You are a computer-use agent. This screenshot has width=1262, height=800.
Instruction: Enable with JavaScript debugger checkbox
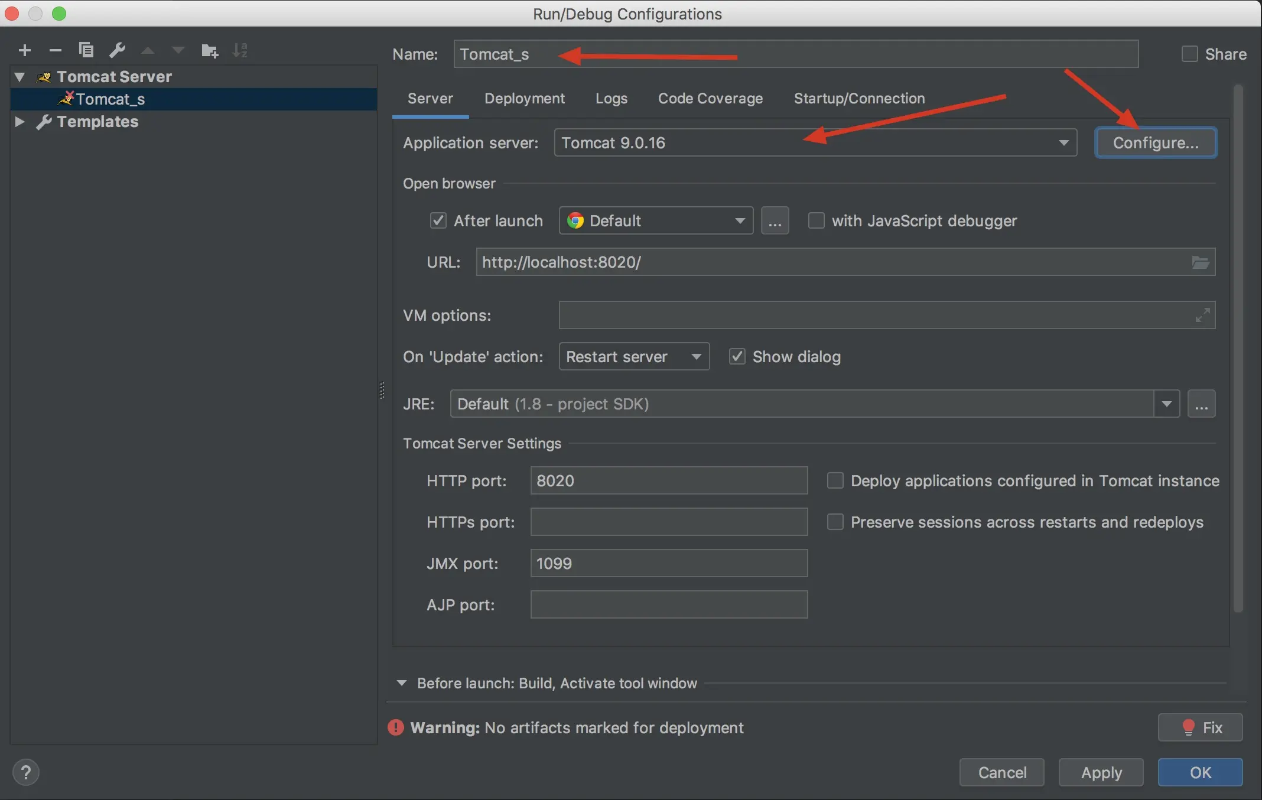tap(816, 221)
